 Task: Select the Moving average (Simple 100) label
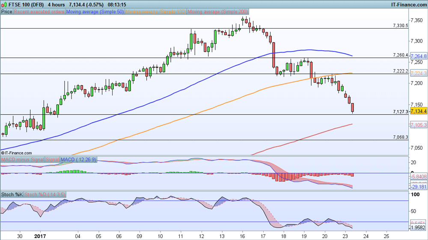(x=156, y=12)
